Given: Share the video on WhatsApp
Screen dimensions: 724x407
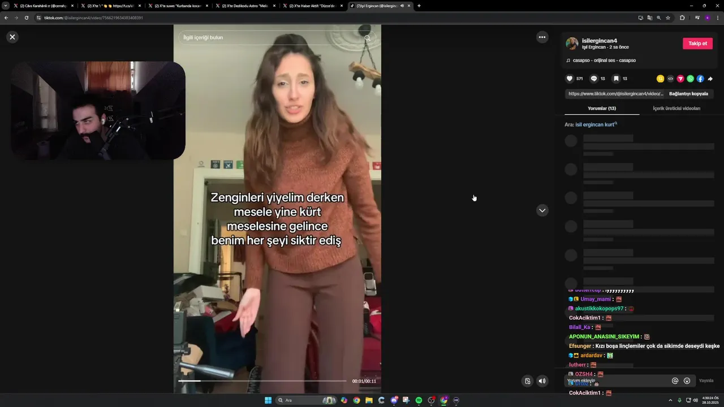Looking at the screenshot, I should [690, 79].
